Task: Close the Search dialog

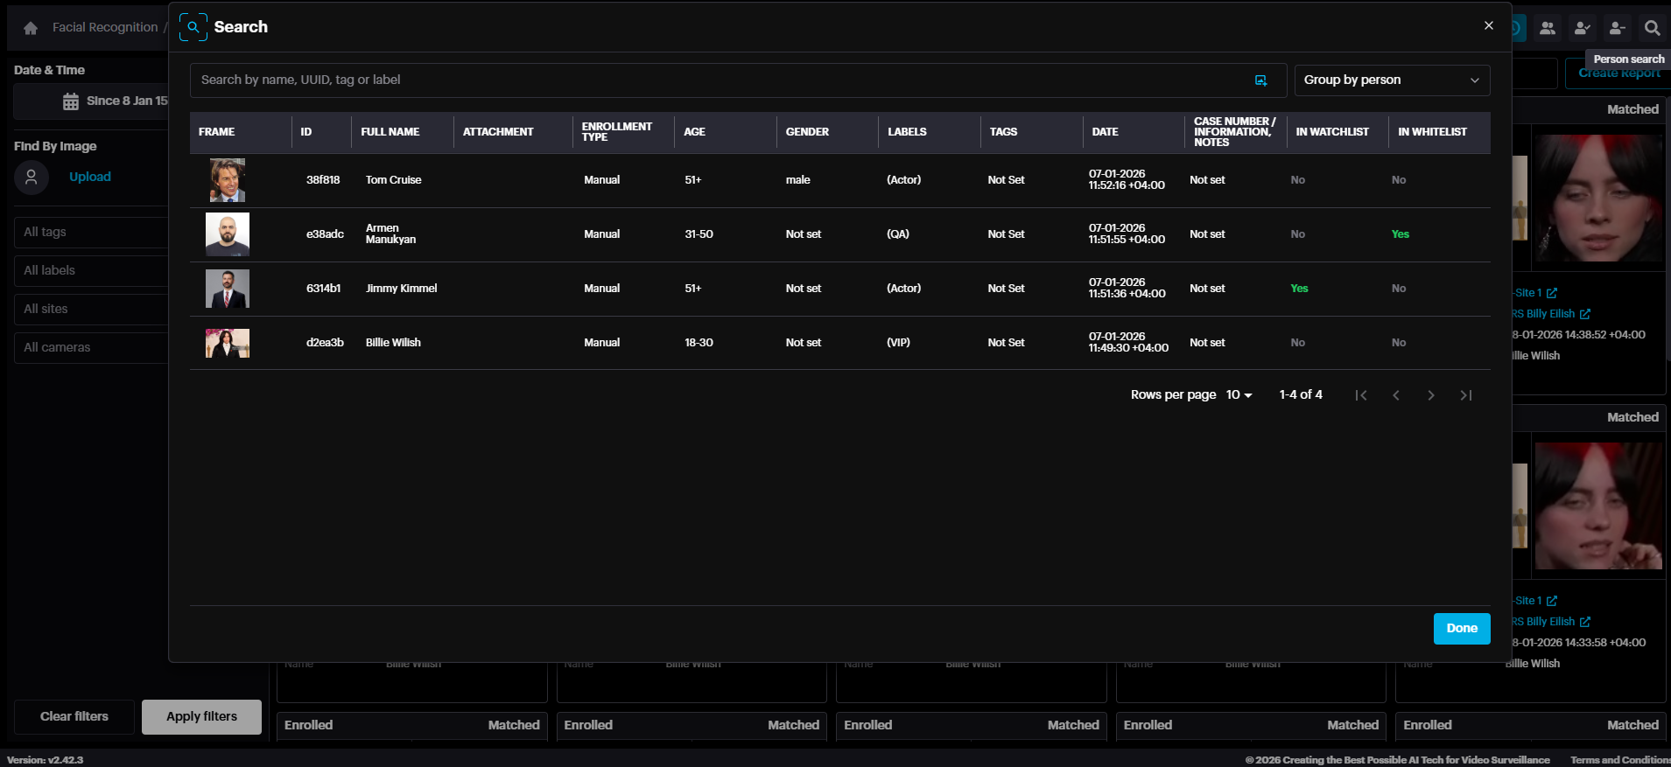Action: pos(1488,26)
